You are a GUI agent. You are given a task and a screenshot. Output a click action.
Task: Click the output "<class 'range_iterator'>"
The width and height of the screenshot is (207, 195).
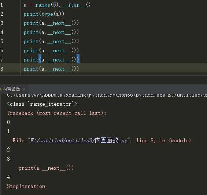(x=42, y=104)
